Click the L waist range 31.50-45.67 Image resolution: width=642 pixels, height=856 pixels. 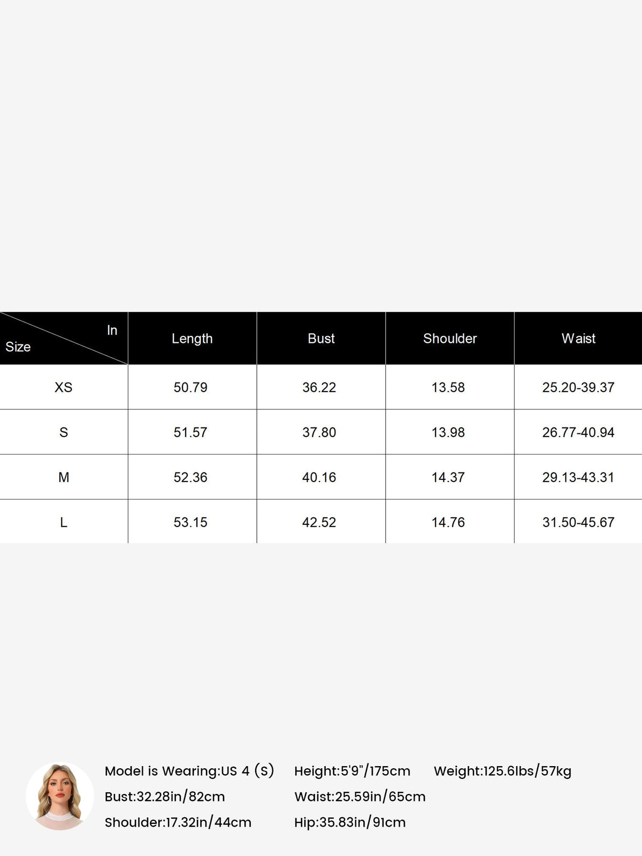(578, 522)
